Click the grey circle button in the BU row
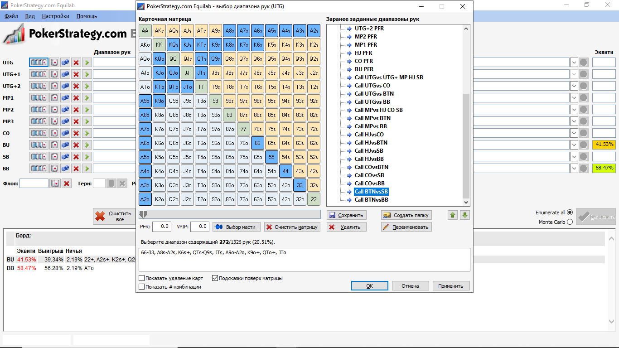The height and width of the screenshot is (348, 619). pos(584,145)
